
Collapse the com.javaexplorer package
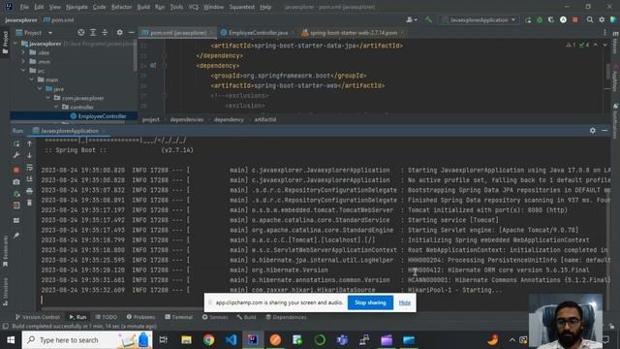[x=48, y=98]
